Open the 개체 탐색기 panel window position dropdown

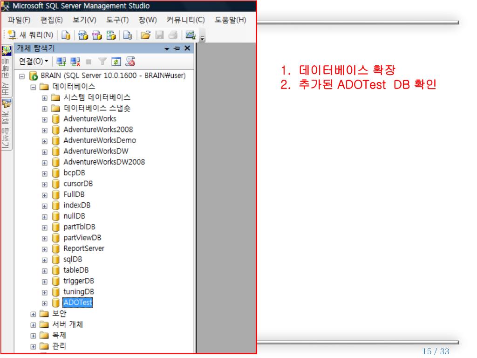[x=167, y=48]
